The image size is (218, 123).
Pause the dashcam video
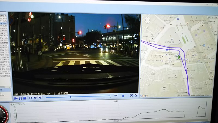(20, 98)
